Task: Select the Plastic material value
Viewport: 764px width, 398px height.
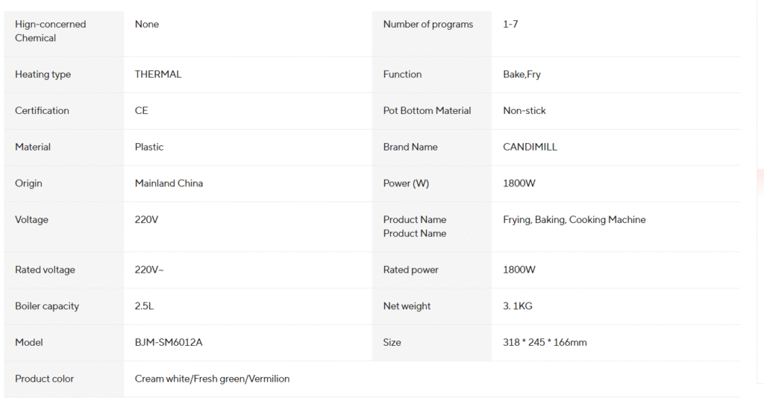Action: point(149,147)
